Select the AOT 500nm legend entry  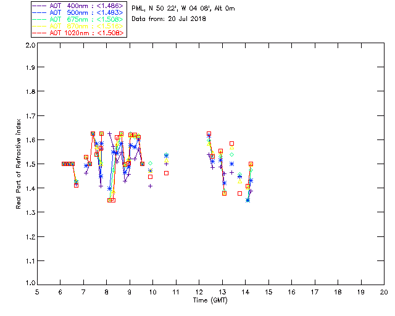coord(78,12)
